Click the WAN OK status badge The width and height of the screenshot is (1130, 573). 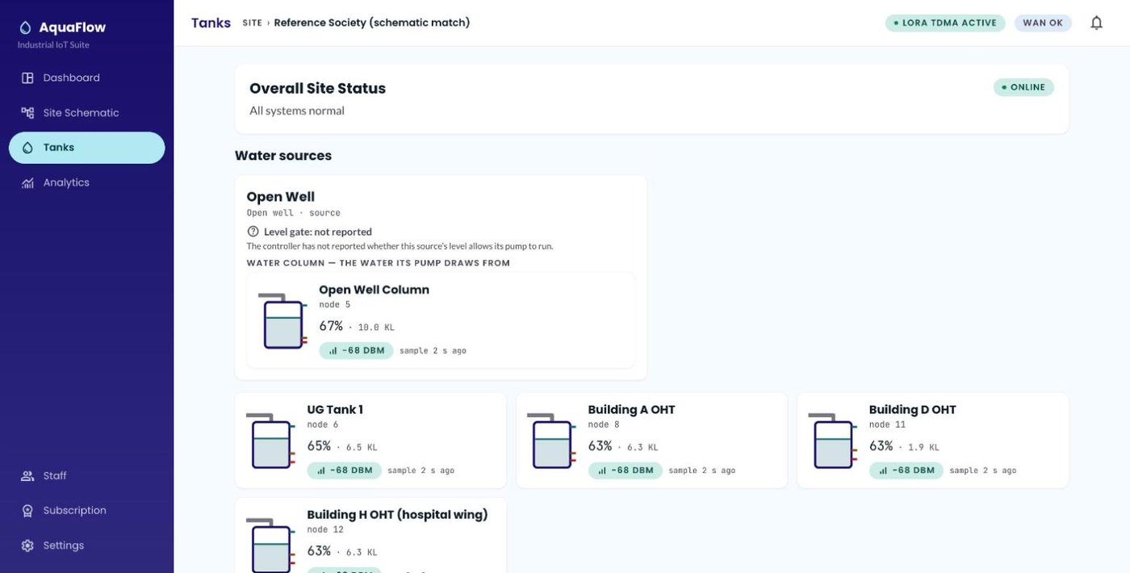pos(1043,23)
